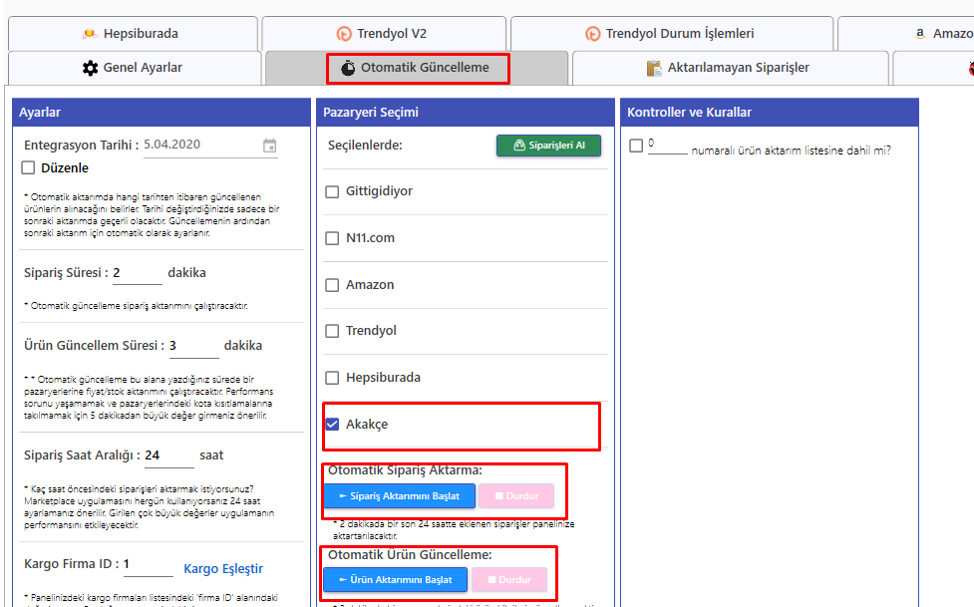Tick the numaralı ürün aktarım listesine checkbox

coord(636,146)
